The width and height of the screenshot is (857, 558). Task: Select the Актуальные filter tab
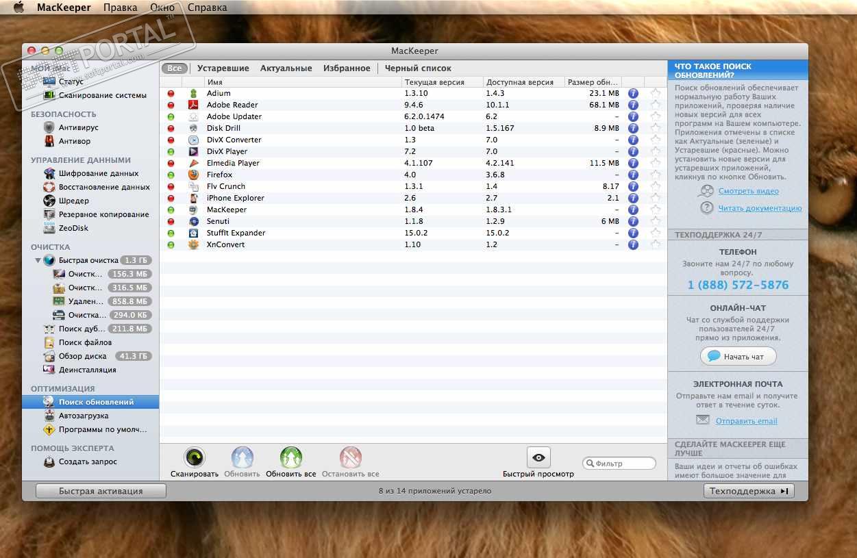click(x=286, y=68)
